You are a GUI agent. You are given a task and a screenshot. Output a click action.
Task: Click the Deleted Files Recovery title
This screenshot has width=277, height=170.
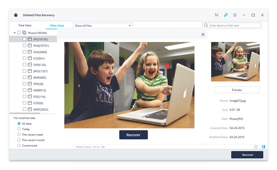tap(39, 15)
